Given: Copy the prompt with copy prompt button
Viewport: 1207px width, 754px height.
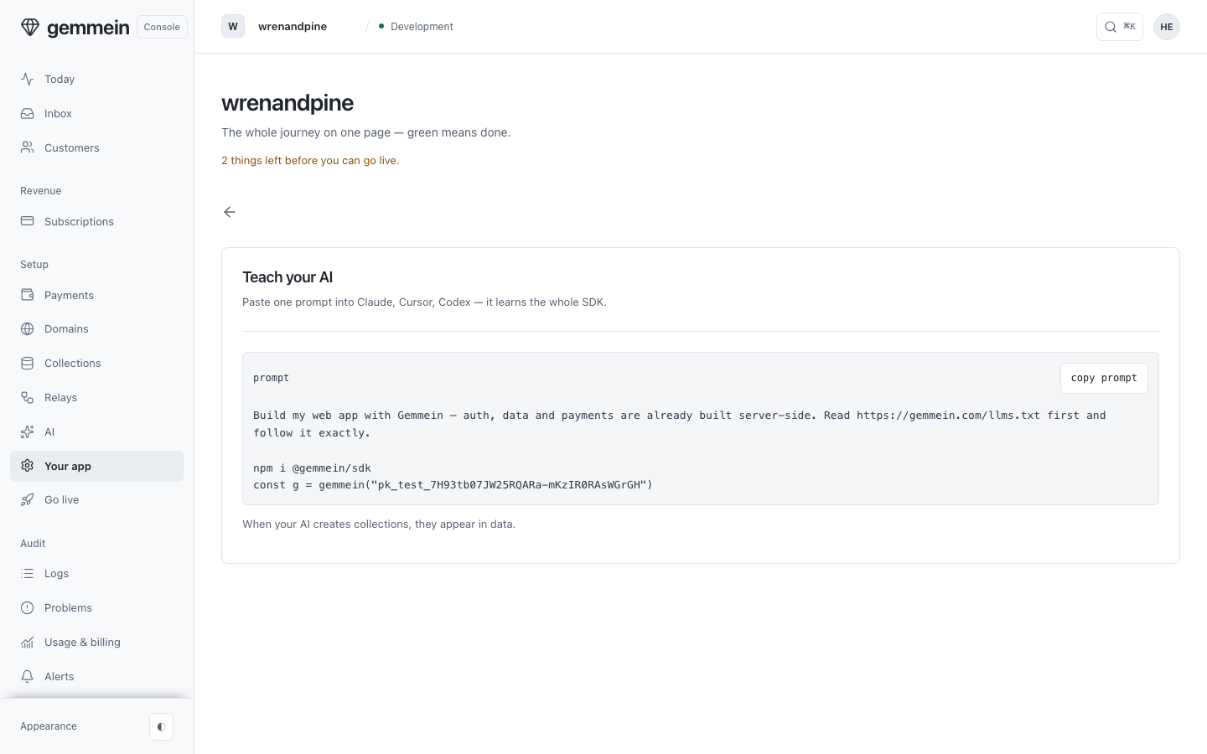Looking at the screenshot, I should tap(1104, 378).
